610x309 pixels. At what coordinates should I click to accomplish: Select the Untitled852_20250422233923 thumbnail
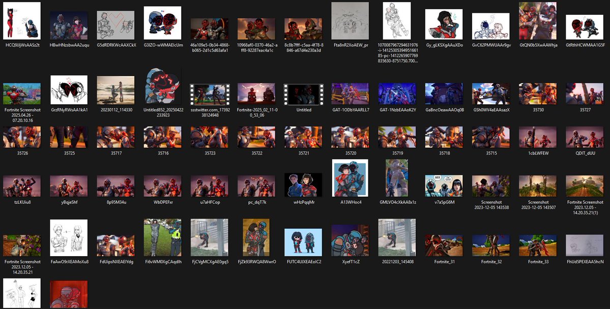pos(163,86)
